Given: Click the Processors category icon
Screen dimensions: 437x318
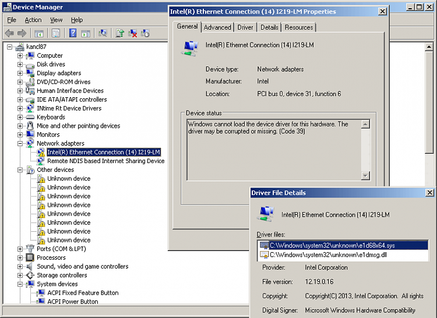Looking at the screenshot, I should (30, 257).
